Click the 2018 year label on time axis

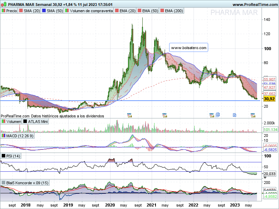(x=25, y=205)
